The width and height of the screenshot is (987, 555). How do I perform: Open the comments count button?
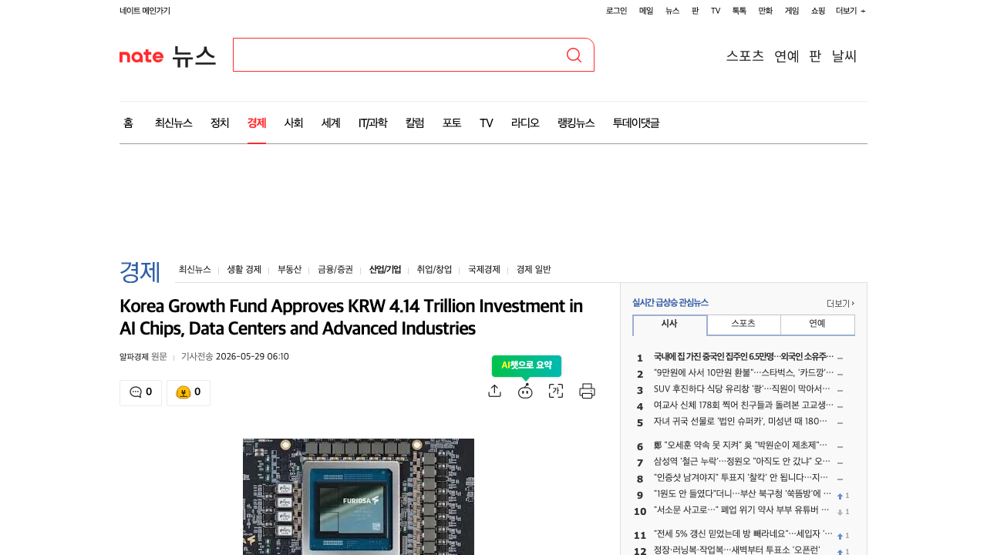[140, 392]
